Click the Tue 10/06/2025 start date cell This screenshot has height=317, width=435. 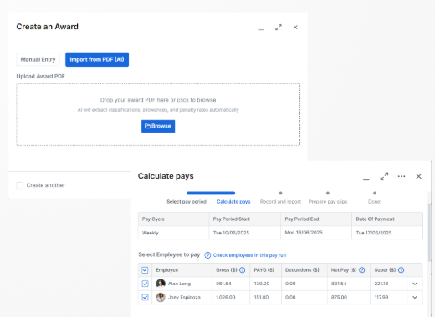245,233
